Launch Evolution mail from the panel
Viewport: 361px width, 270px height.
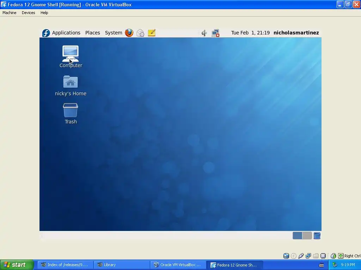pos(140,33)
